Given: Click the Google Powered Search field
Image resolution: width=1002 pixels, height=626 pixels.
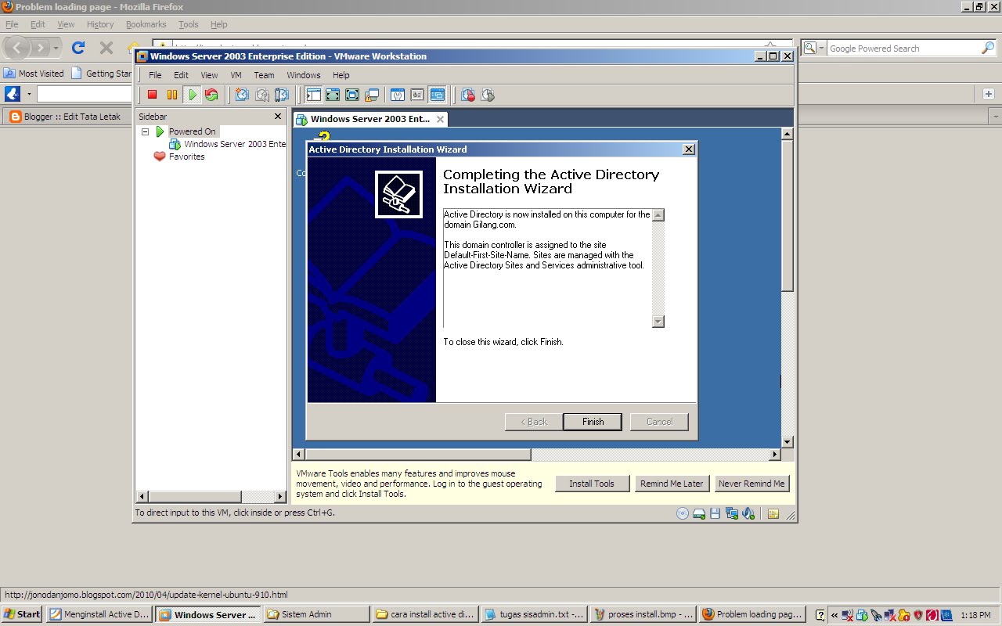Looking at the screenshot, I should pyautogui.click(x=904, y=49).
